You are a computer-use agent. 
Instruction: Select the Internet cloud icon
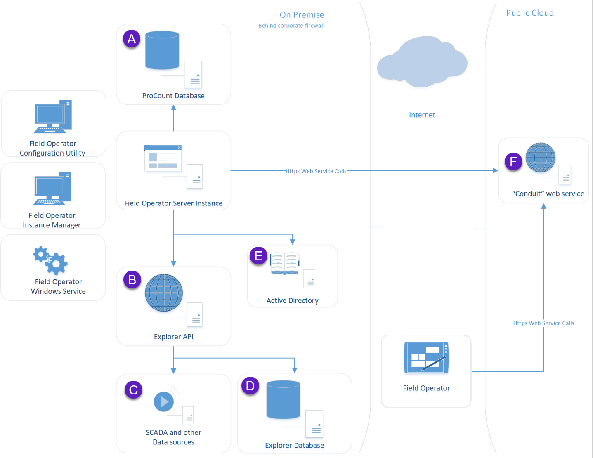pos(422,62)
